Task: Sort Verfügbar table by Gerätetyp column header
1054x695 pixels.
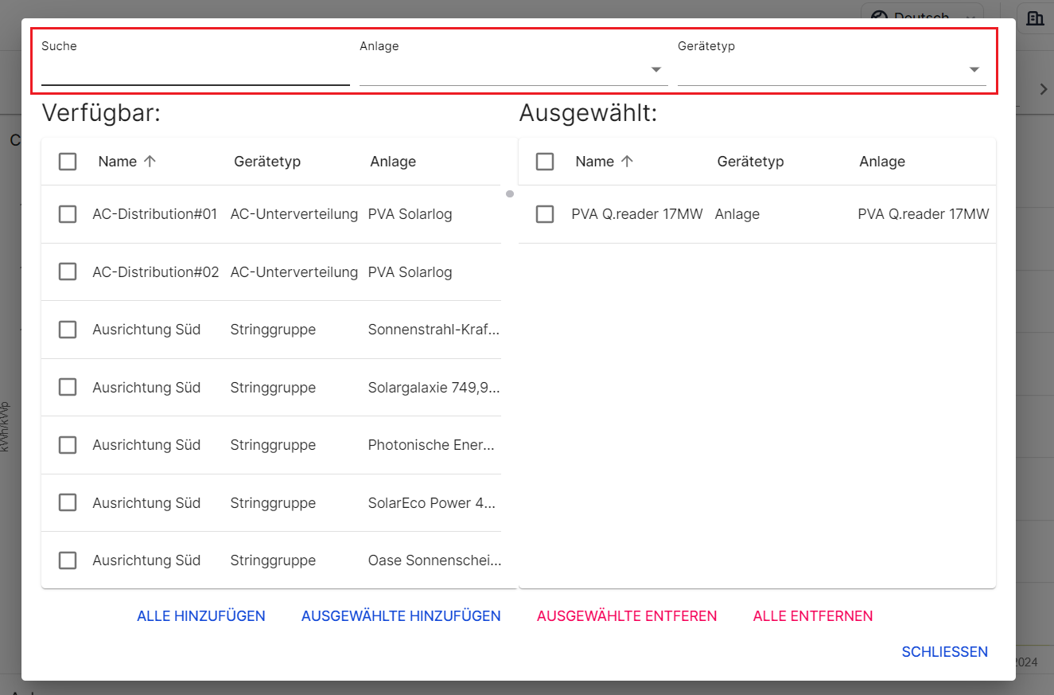Action: pos(267,162)
